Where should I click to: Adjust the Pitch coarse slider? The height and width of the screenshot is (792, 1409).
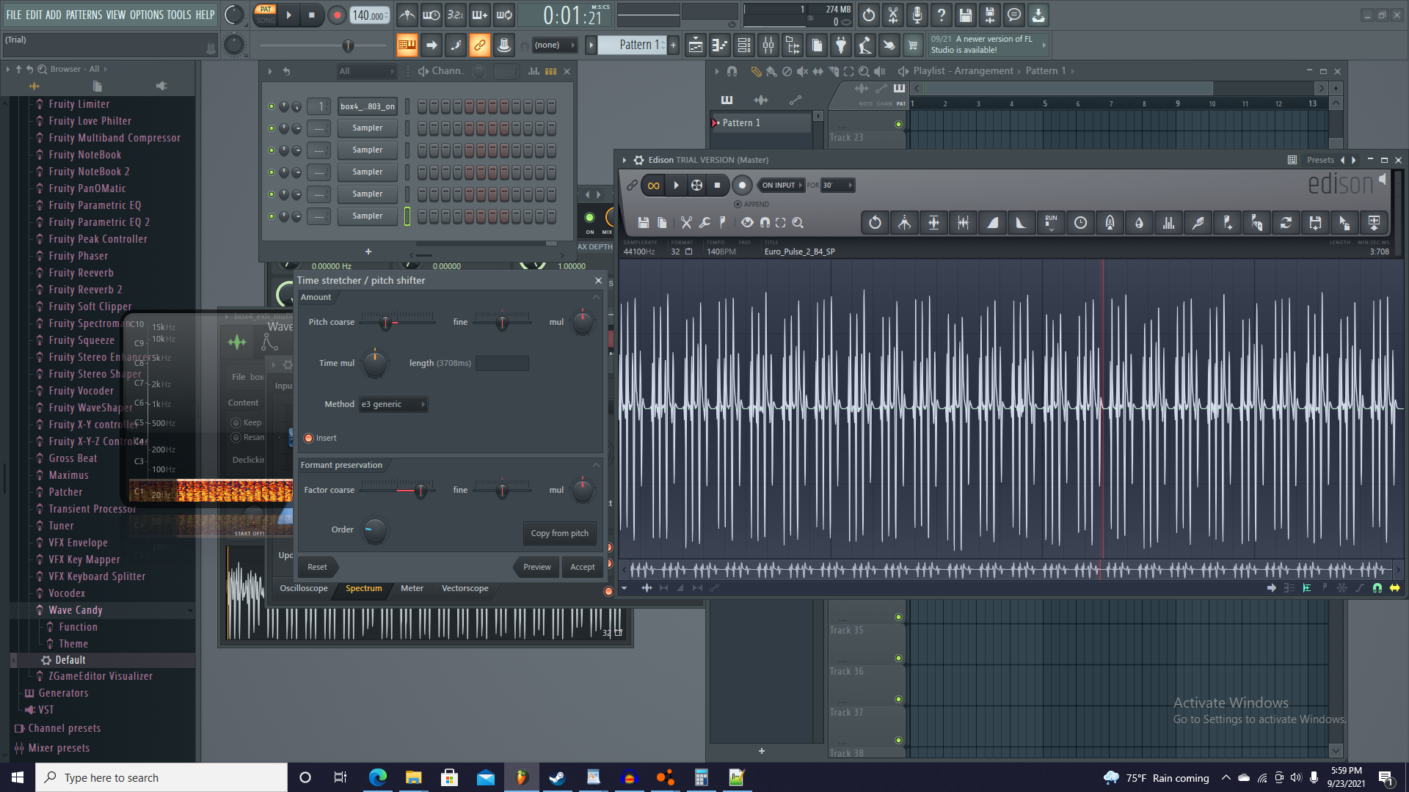tap(397, 322)
